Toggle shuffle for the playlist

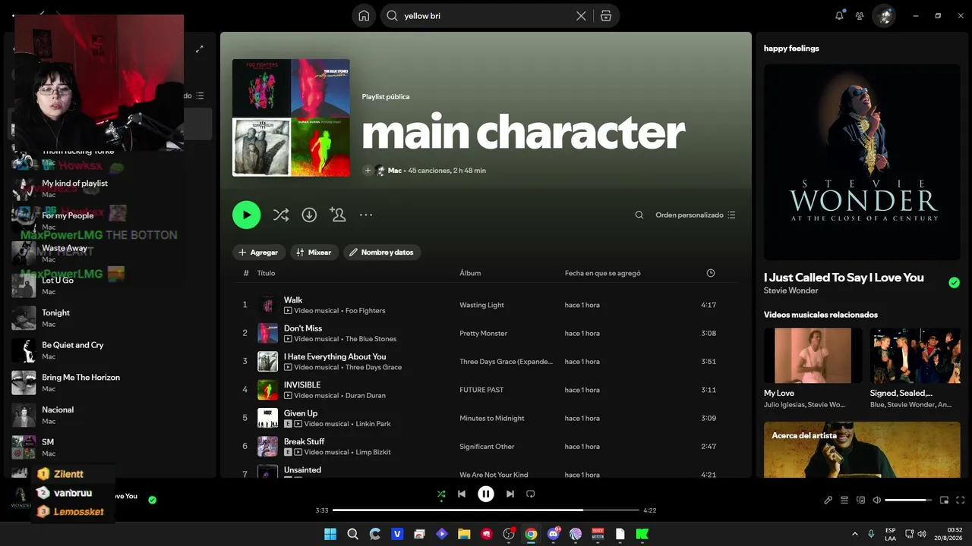(x=281, y=215)
